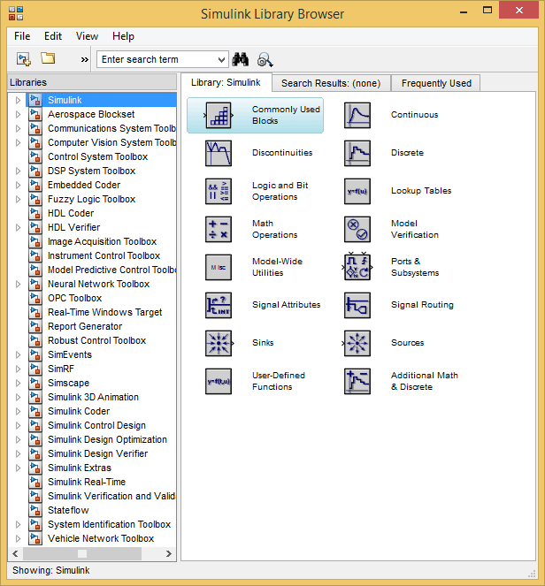The width and height of the screenshot is (545, 586).
Task: Click the open folder toolbar icon
Action: coord(48,58)
